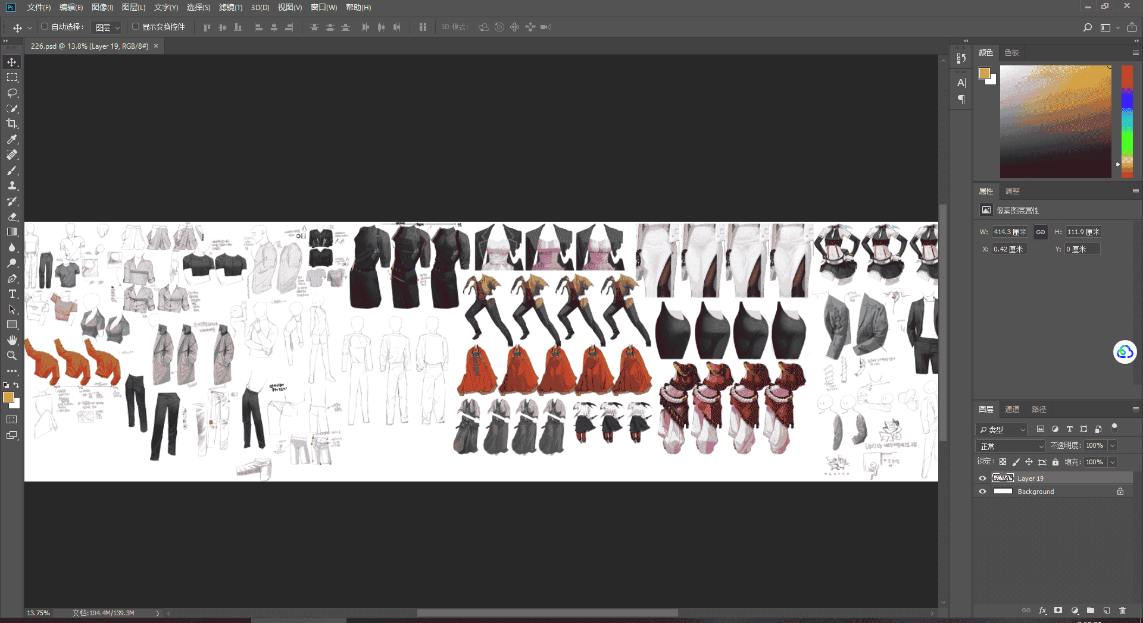1143x623 pixels.
Task: Switch to the Adjustments tab
Action: pyautogui.click(x=1013, y=191)
